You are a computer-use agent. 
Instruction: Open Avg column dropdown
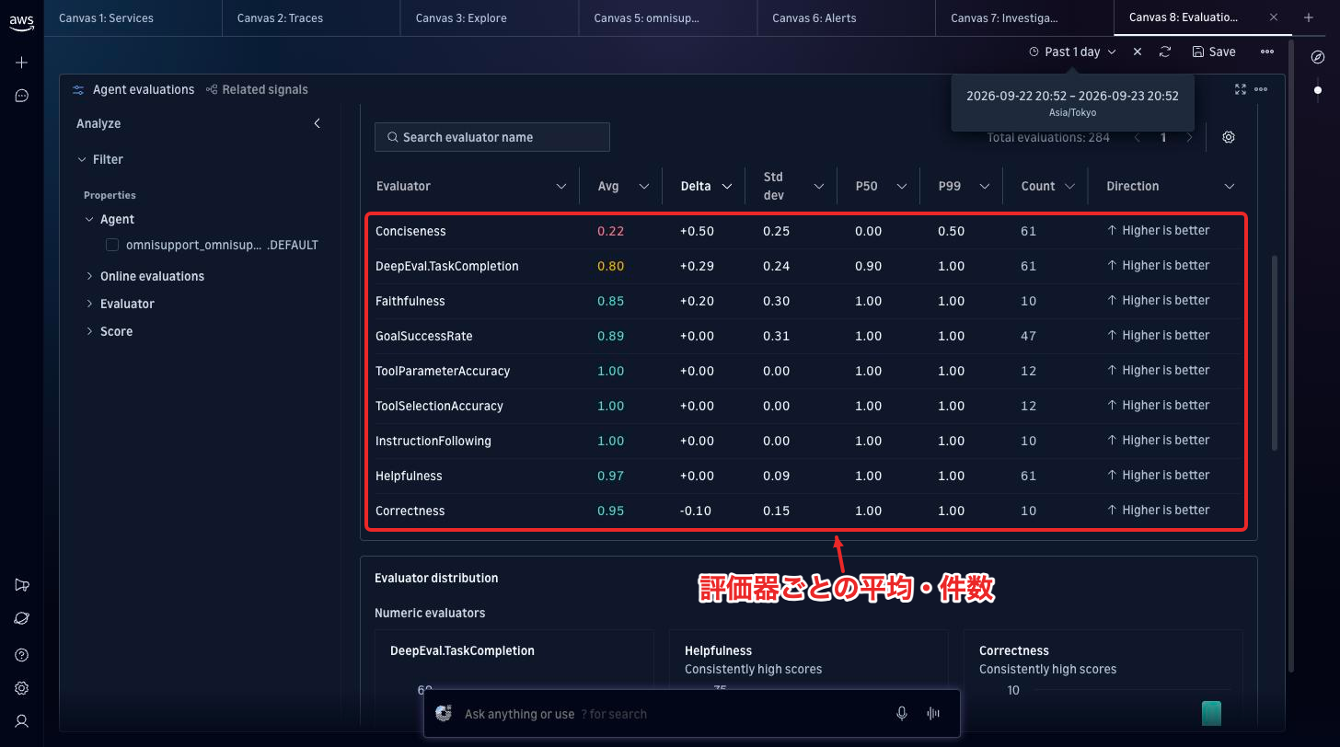point(644,187)
